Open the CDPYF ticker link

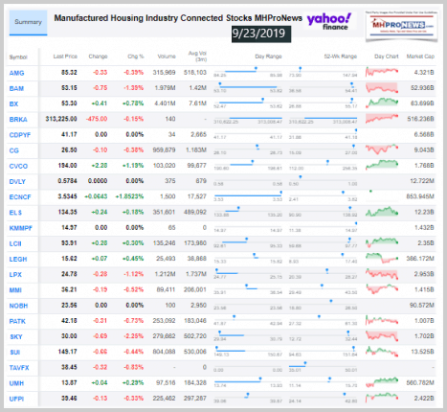pyautogui.click(x=20, y=135)
